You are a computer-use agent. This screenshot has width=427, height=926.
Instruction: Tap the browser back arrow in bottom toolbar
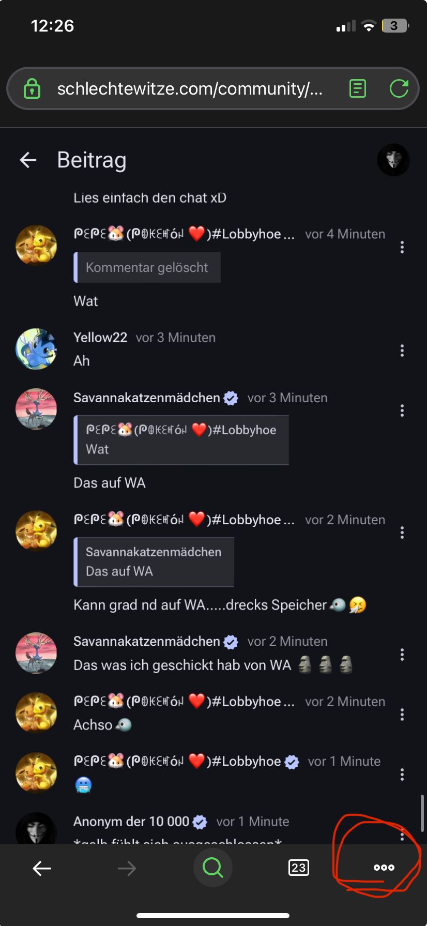[x=42, y=868]
